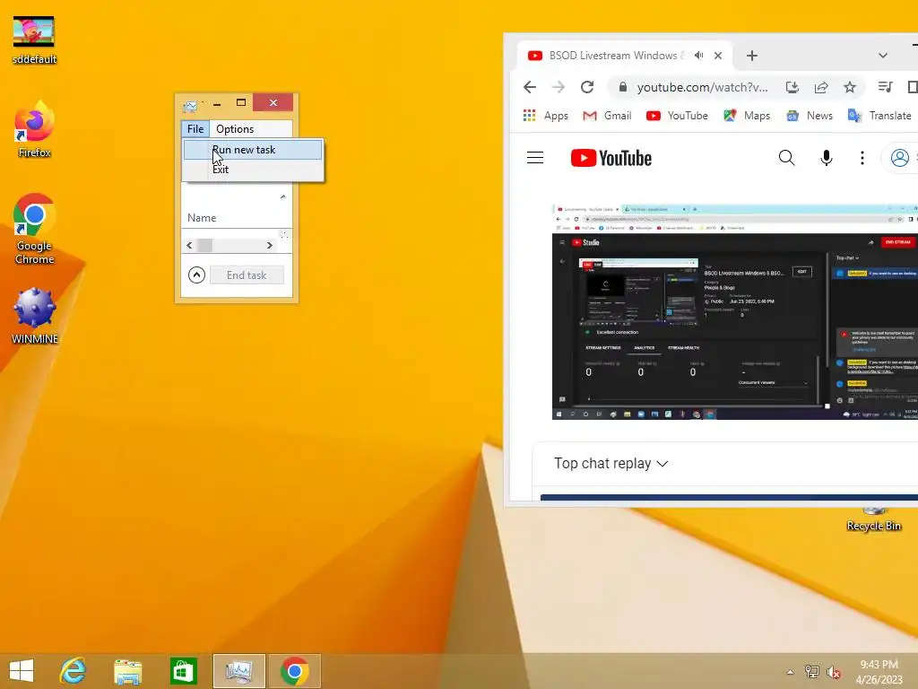918x689 pixels.
Task: Open YouTube search
Action: click(786, 158)
